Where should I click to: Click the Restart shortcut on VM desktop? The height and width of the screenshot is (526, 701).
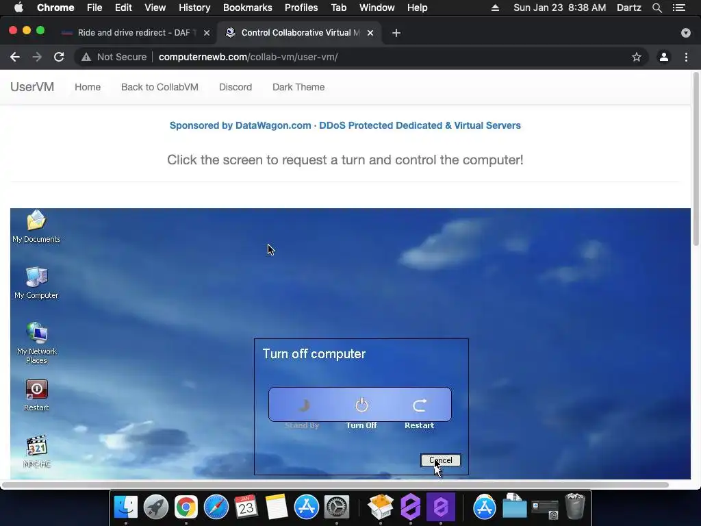36,395
